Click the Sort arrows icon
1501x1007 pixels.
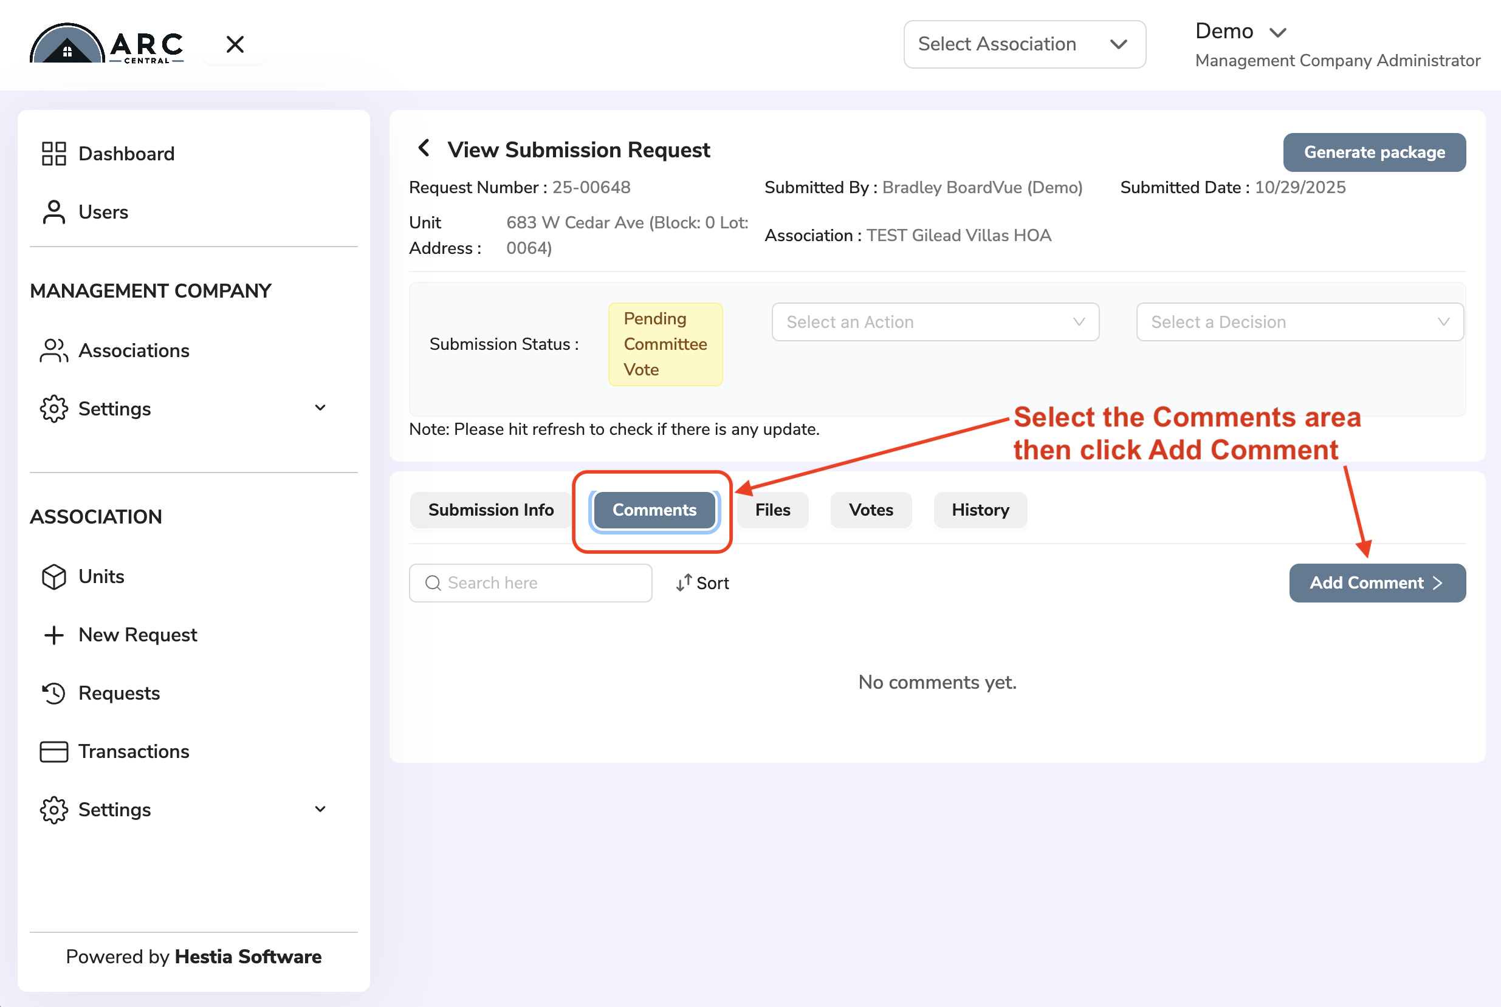coord(684,582)
